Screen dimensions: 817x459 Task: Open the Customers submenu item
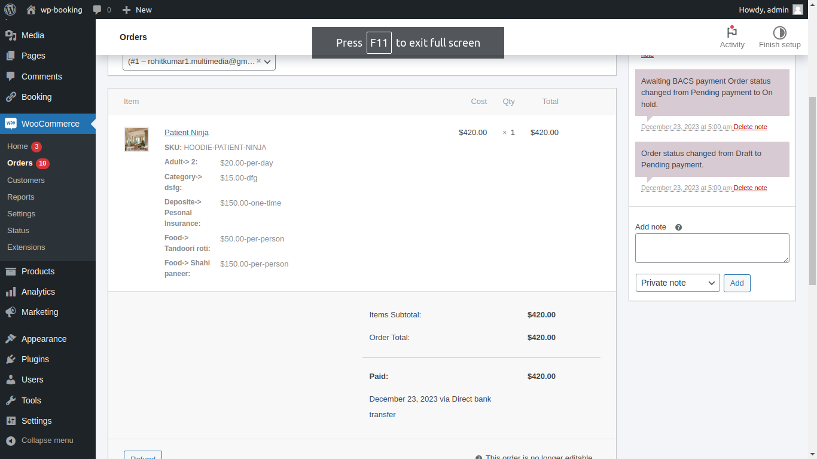26,180
